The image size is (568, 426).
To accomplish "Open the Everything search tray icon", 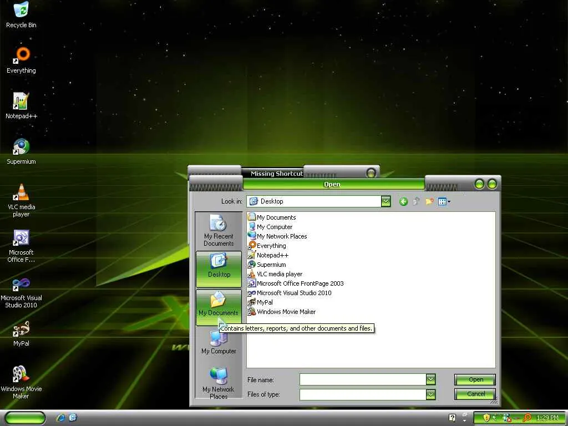I will [527, 418].
